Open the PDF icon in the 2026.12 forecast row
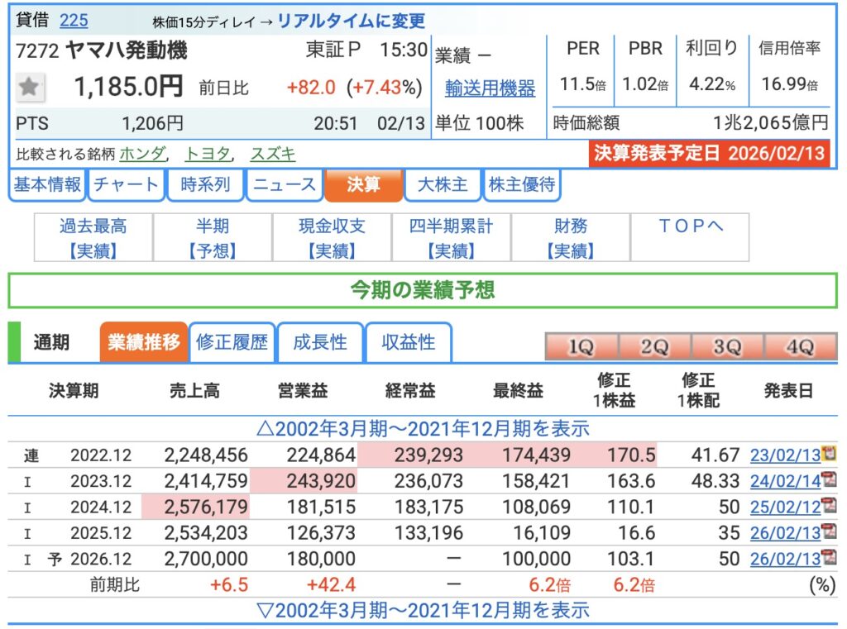 click(x=828, y=559)
